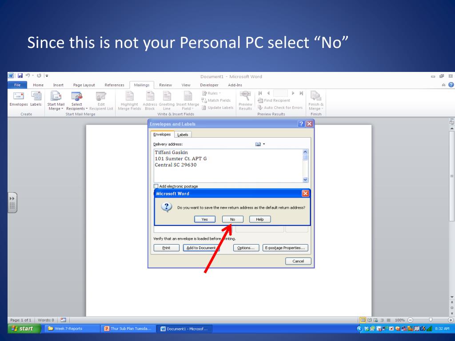Viewport: 455px width, 341px height.
Task: Click Save icon in Quick Access Toolbar
Action: [x=20, y=75]
